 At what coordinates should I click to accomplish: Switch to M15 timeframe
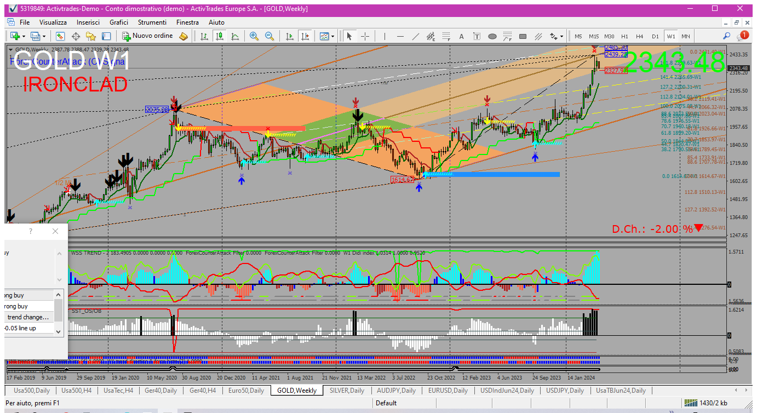pyautogui.click(x=594, y=36)
